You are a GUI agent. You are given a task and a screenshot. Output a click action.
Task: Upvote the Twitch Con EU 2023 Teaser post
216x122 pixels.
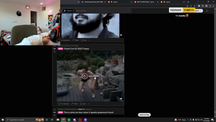(55, 46)
